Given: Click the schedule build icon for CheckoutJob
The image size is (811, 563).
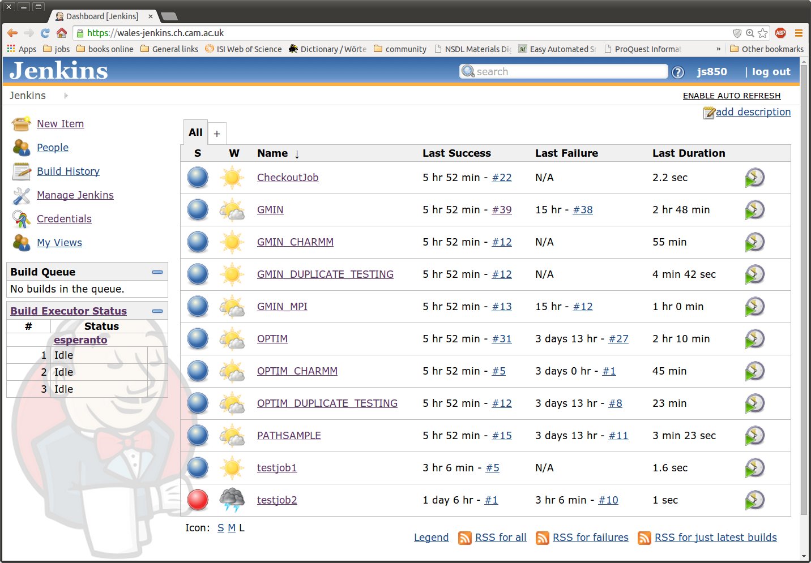Looking at the screenshot, I should pyautogui.click(x=754, y=178).
